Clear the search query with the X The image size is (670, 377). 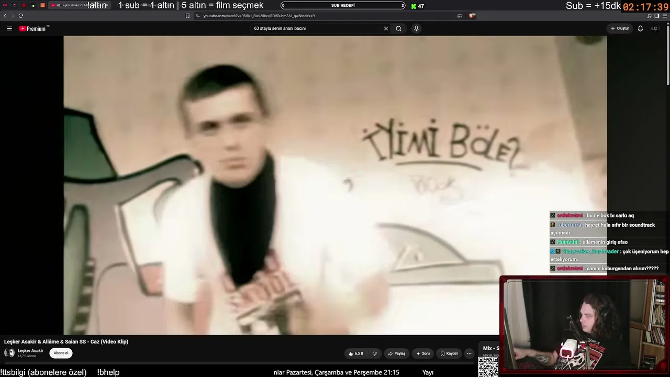pyautogui.click(x=386, y=29)
